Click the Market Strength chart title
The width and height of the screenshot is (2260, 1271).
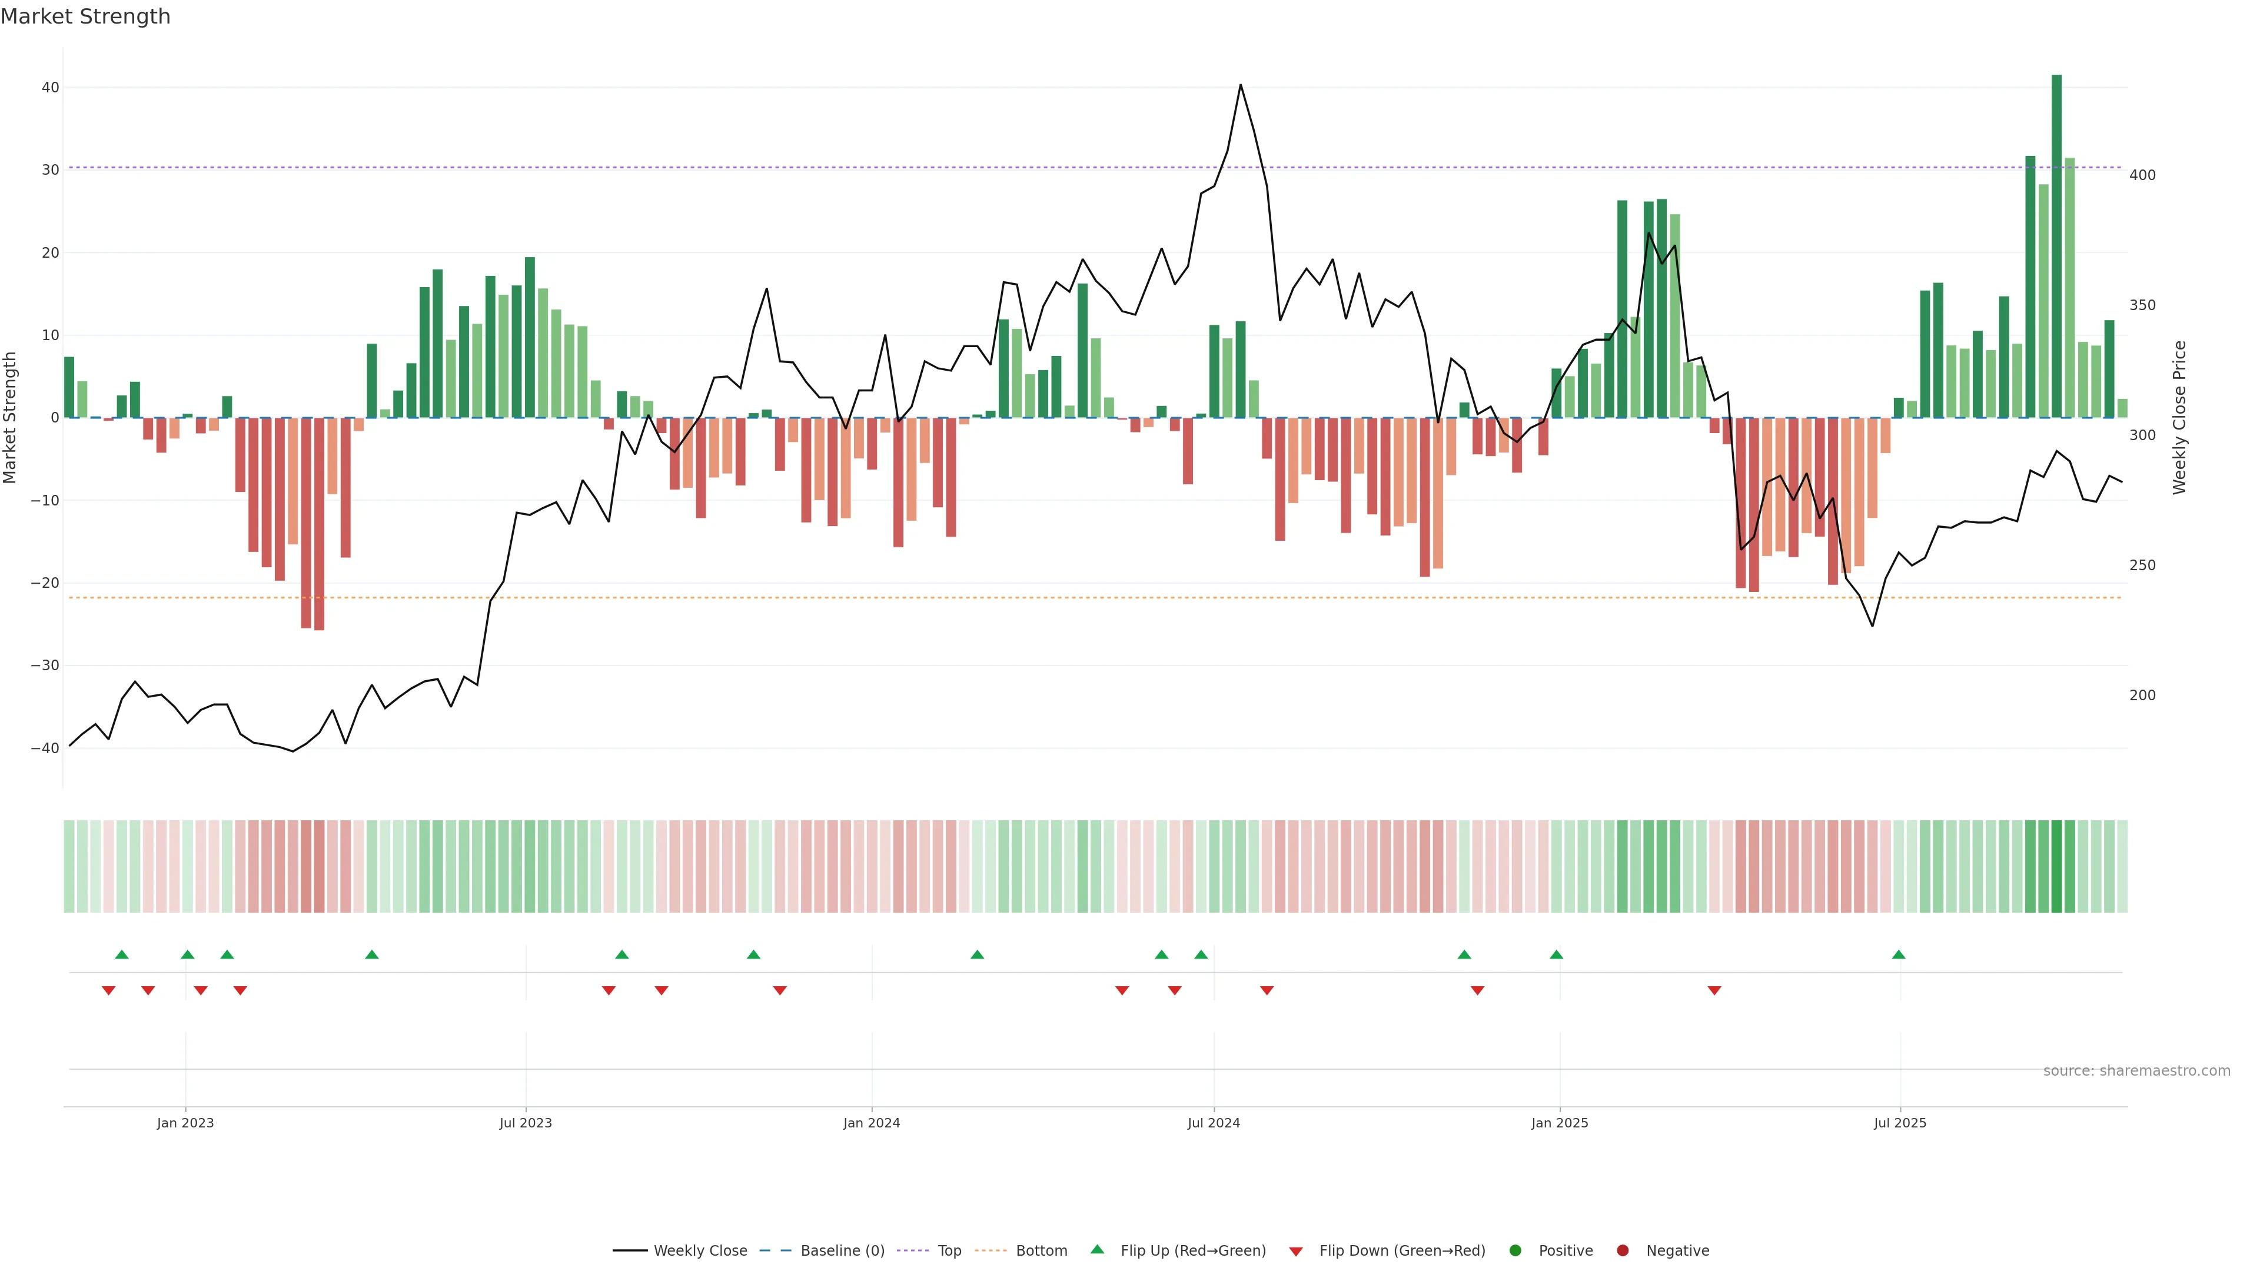click(85, 16)
